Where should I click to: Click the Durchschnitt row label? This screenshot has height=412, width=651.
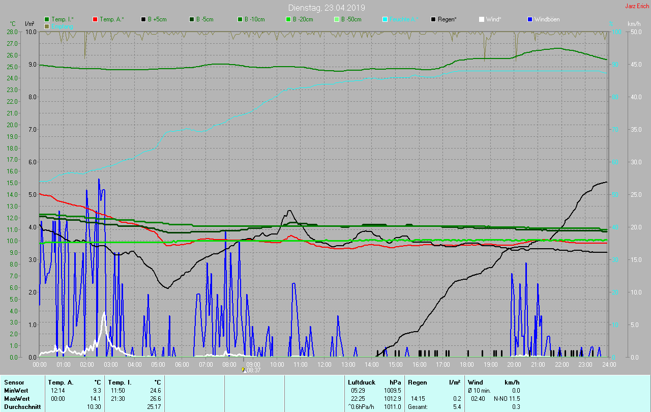click(x=22, y=406)
